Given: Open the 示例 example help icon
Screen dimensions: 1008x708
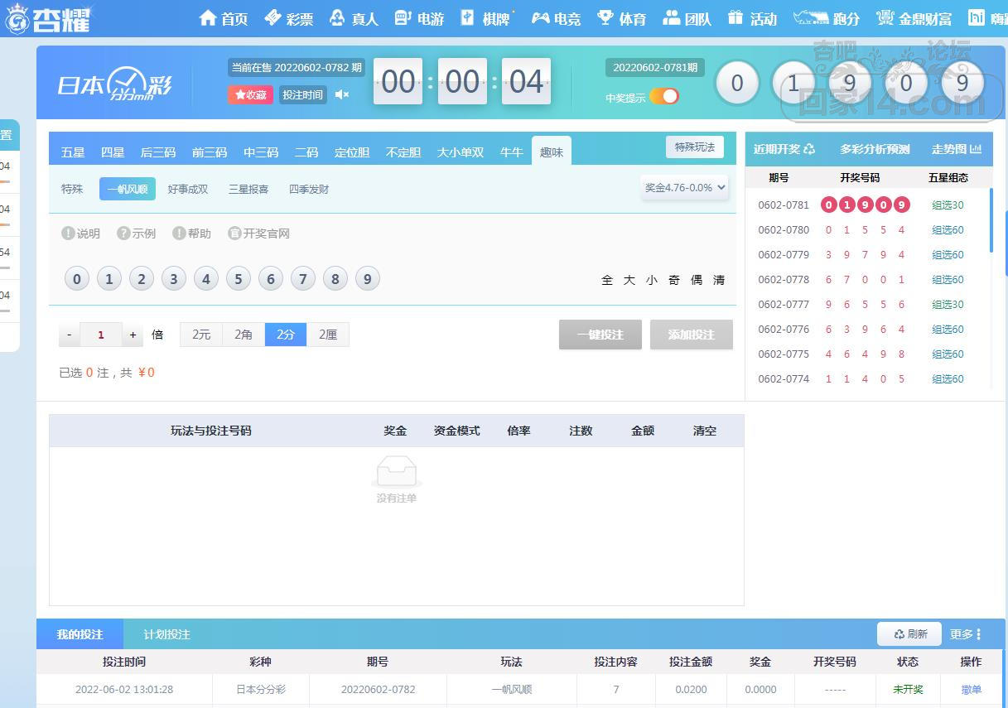Looking at the screenshot, I should coord(124,234).
